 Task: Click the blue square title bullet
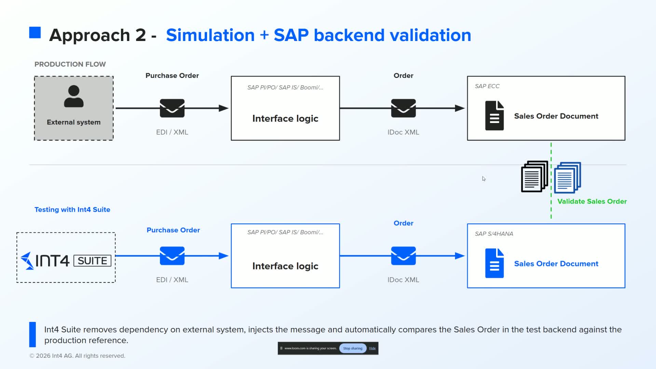pyautogui.click(x=35, y=32)
